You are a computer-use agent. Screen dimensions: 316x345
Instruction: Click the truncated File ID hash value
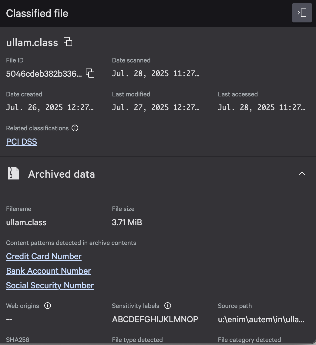pyautogui.click(x=44, y=73)
